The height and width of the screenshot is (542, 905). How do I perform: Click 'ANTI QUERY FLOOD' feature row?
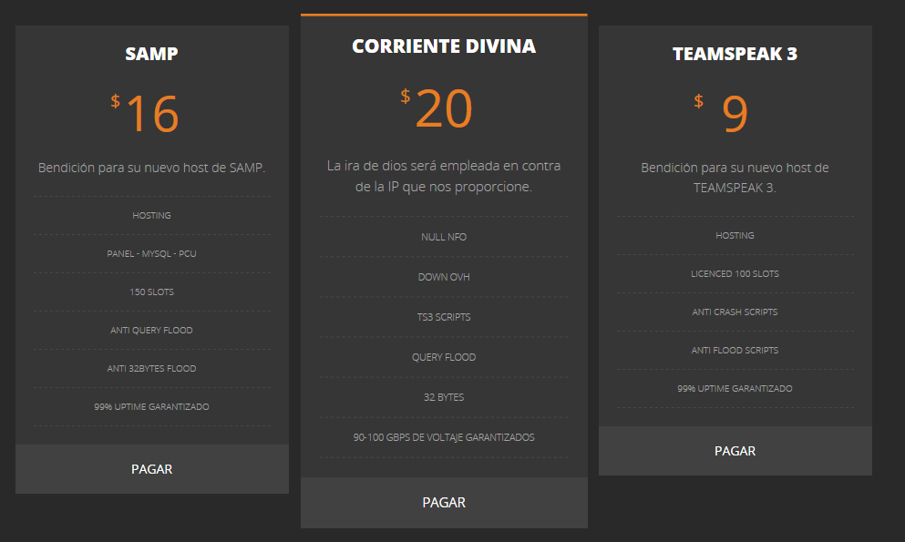152,331
